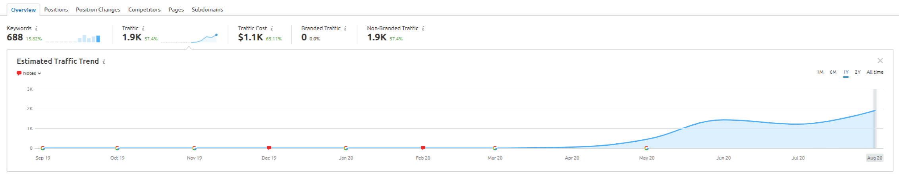Open the Notes dropdown
This screenshot has height=175, width=899.
pos(29,73)
